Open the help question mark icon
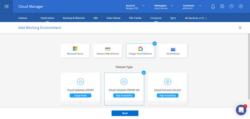 (232, 6)
